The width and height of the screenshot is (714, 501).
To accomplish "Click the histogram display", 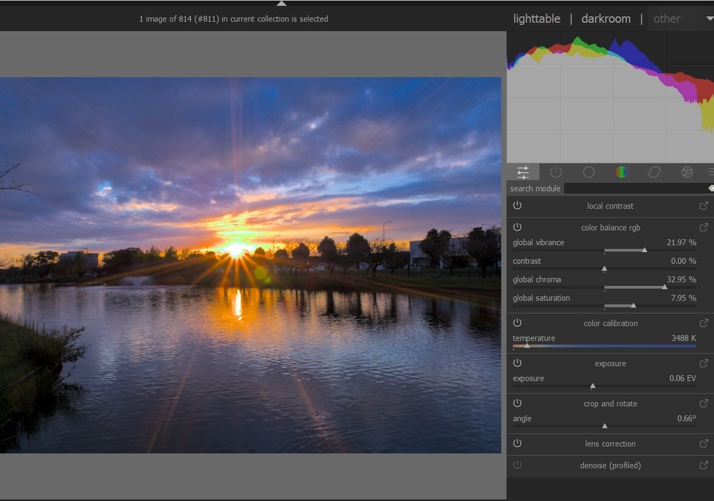I will [610, 97].
